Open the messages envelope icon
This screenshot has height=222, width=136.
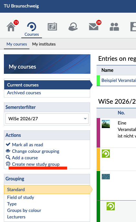[x=94, y=27]
